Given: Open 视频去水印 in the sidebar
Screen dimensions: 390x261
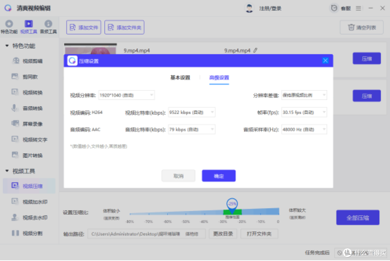Looking at the screenshot, I should tap(29, 218).
